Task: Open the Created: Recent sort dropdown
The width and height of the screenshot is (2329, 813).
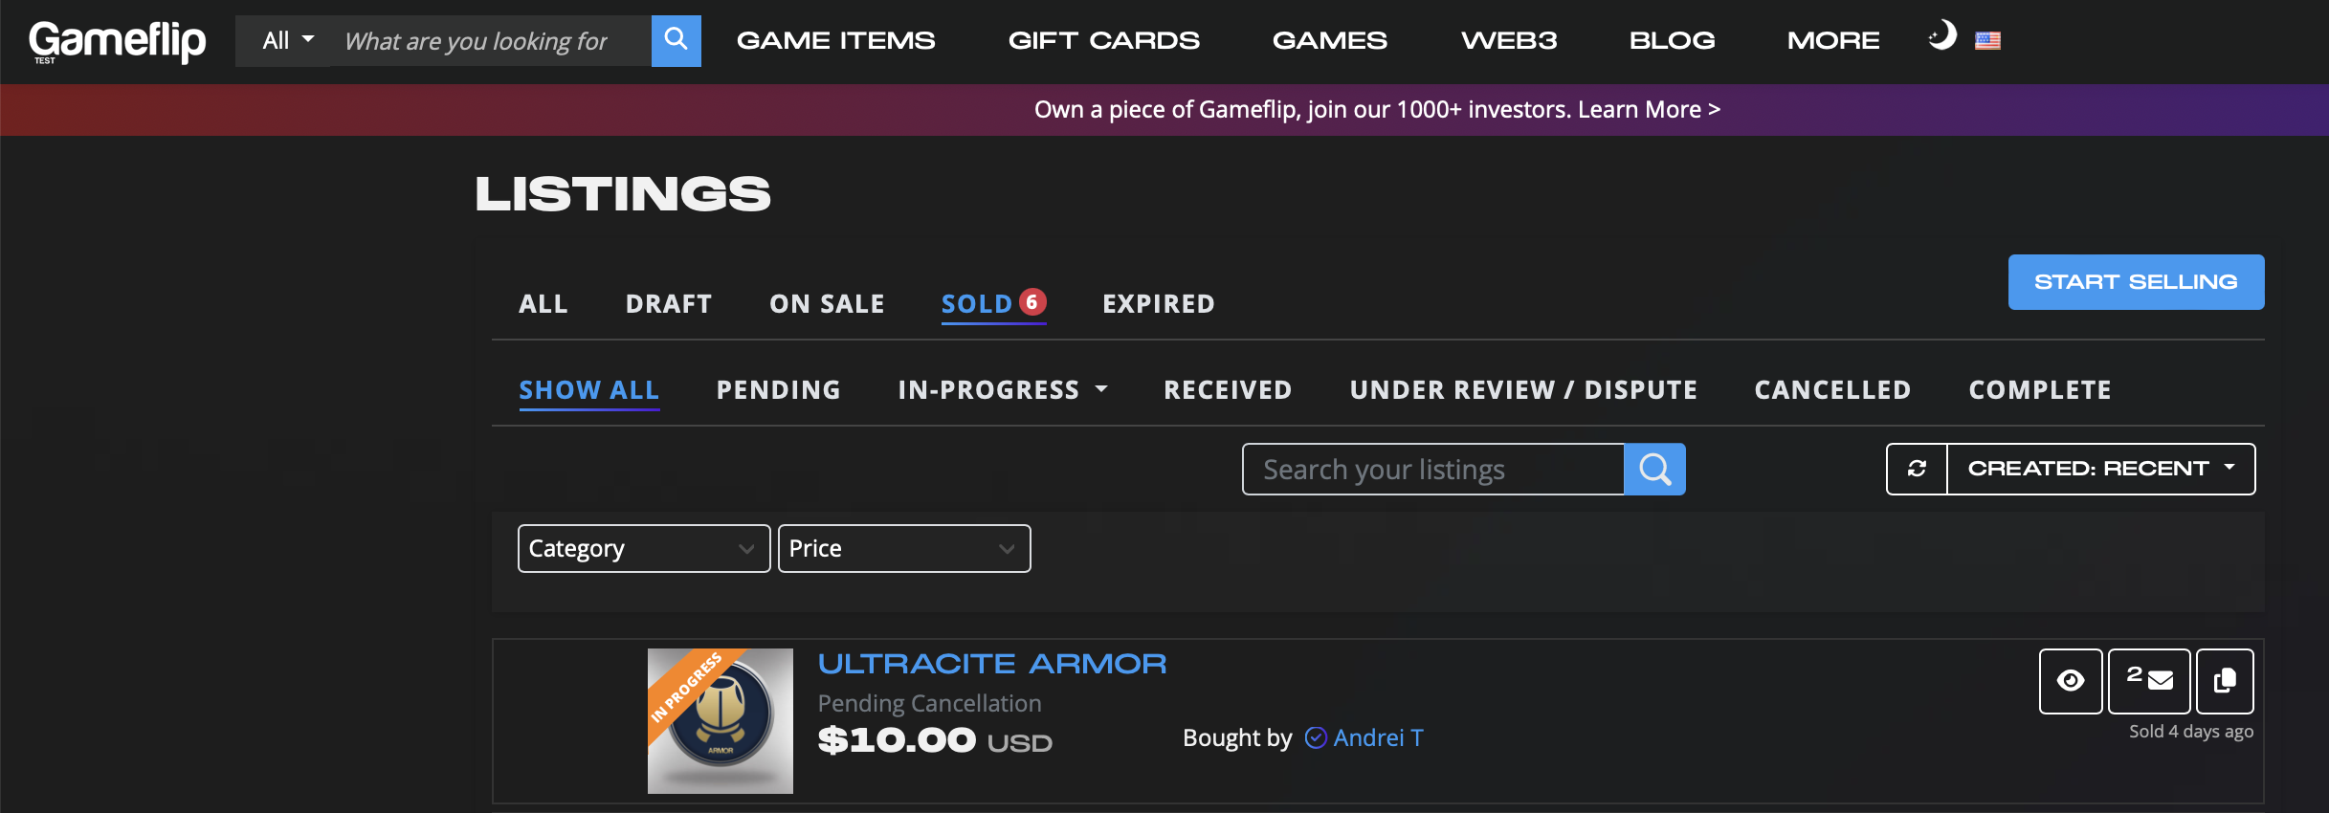Action: pos(2101,469)
